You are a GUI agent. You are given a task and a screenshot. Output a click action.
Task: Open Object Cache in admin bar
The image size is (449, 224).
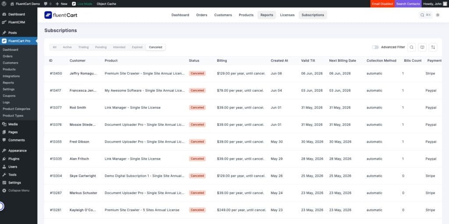point(106,4)
